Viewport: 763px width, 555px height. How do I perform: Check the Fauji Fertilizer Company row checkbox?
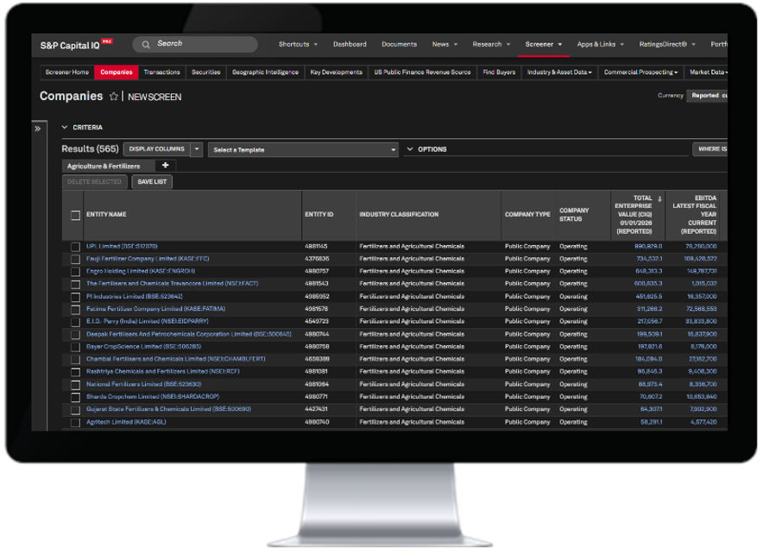pyautogui.click(x=75, y=259)
